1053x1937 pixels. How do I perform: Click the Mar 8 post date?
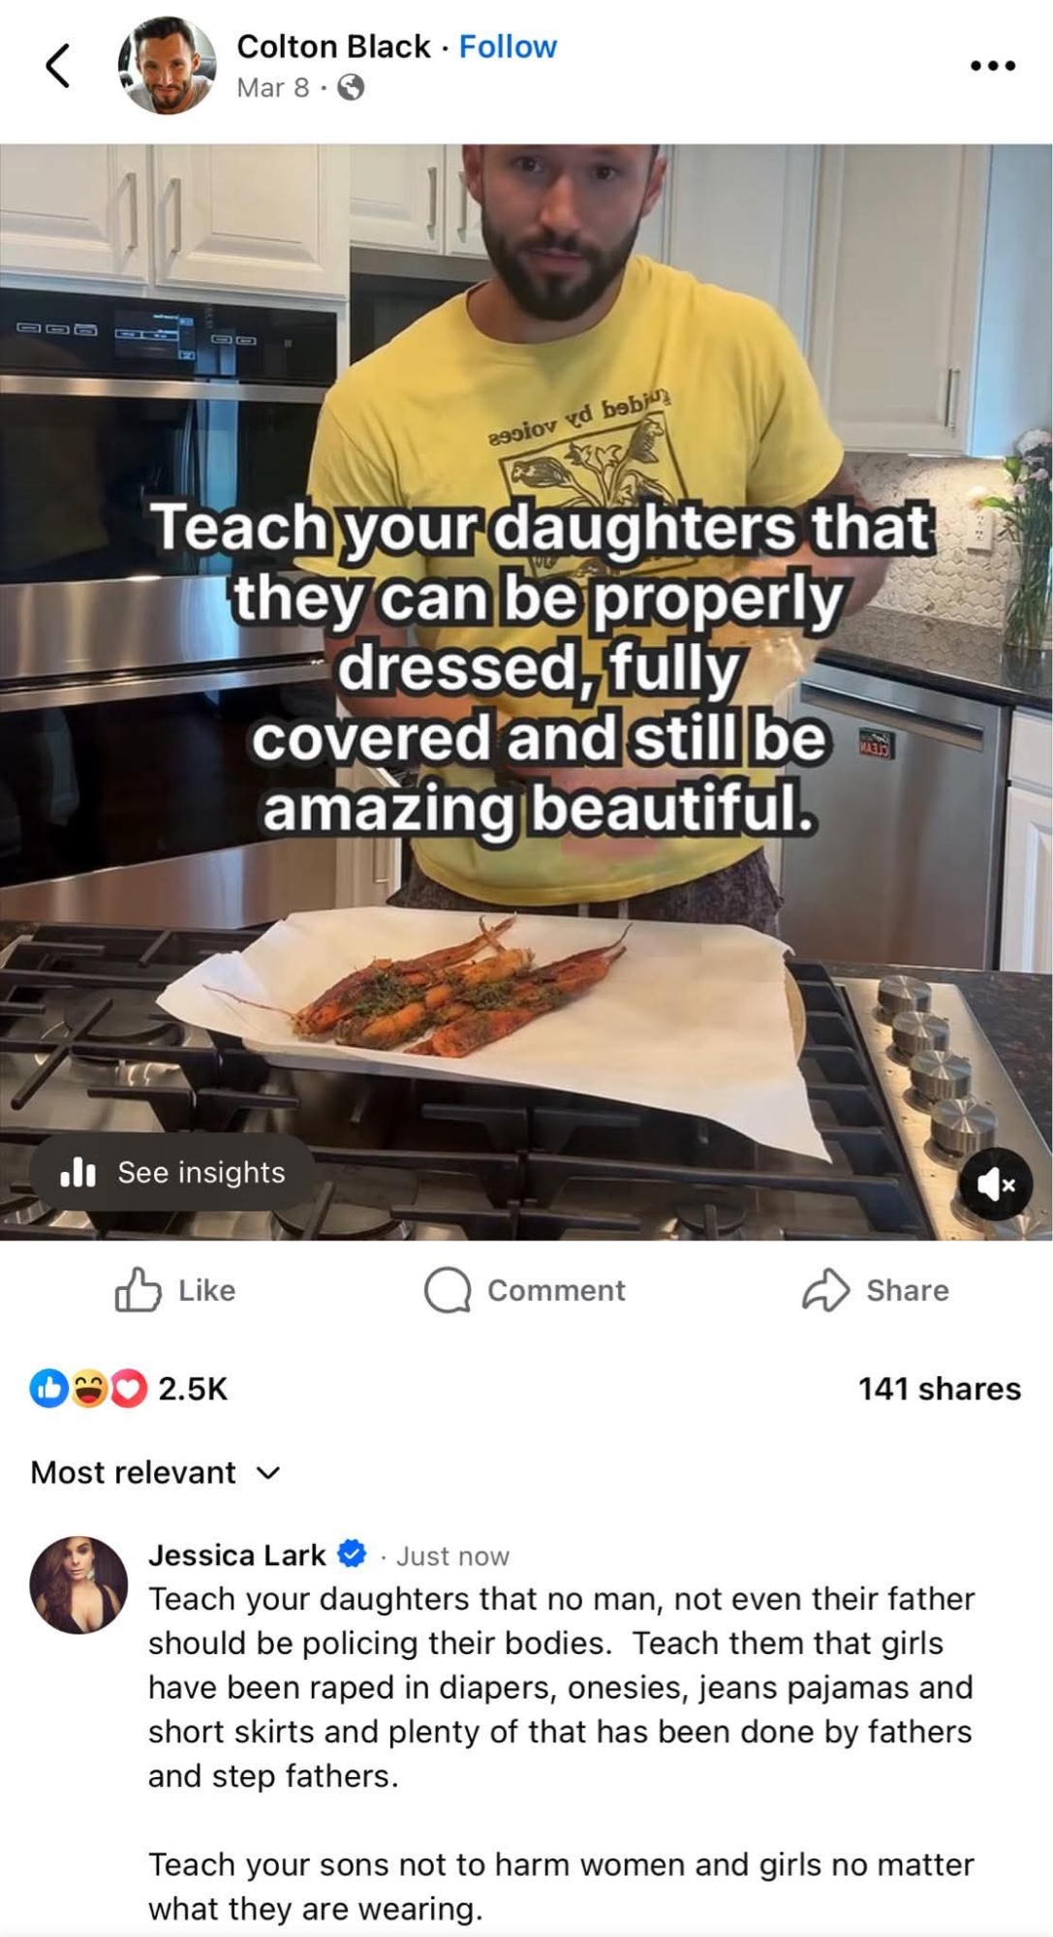tap(272, 88)
